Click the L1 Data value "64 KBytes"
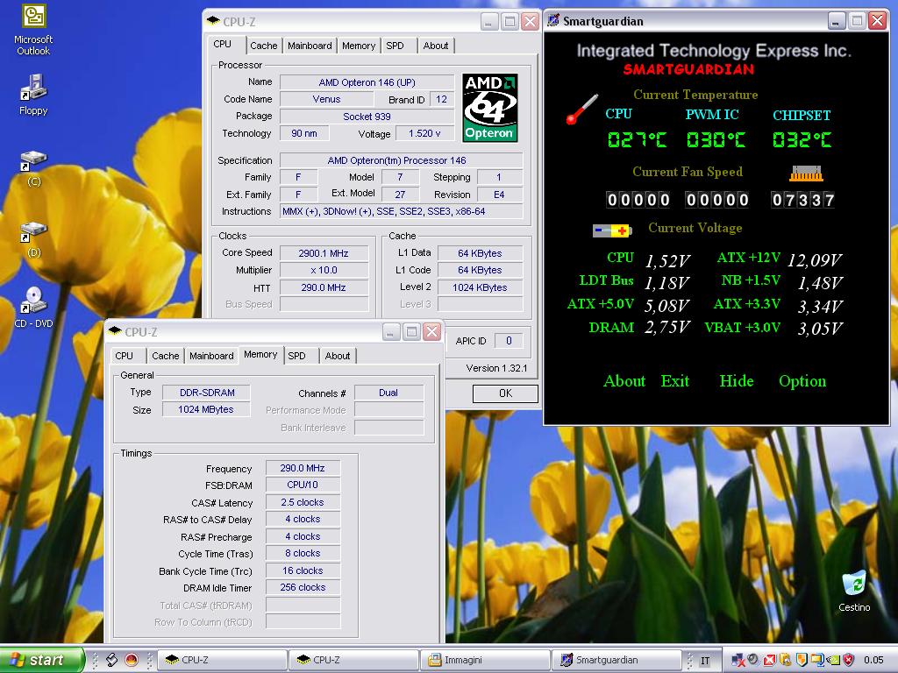Screen dimensions: 898x673 (x=480, y=253)
